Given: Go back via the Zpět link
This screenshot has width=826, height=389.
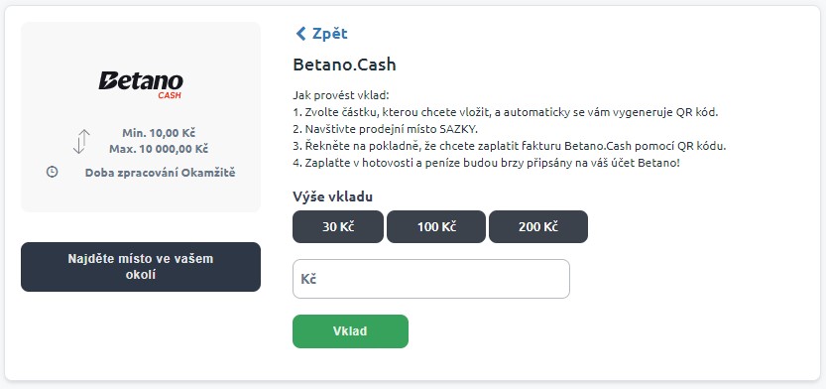Looking at the screenshot, I should tap(321, 34).
